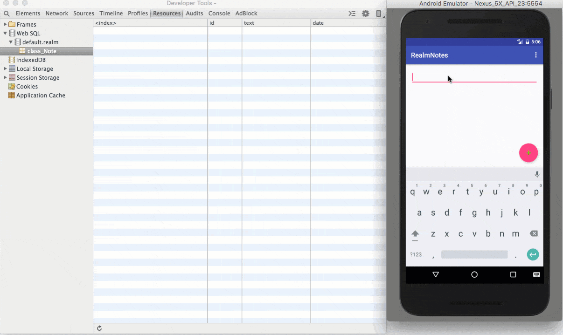Tap the a key on keyboard
The image size is (563, 335).
(x=419, y=213)
